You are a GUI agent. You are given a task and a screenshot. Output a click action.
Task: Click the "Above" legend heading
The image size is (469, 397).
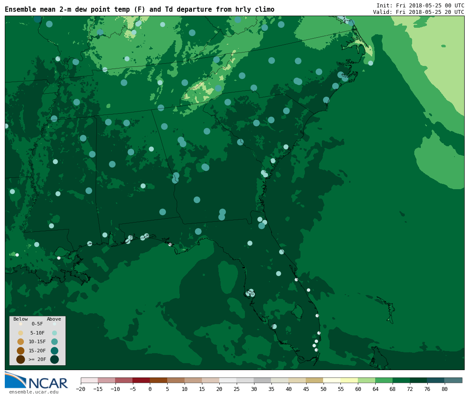(54, 319)
